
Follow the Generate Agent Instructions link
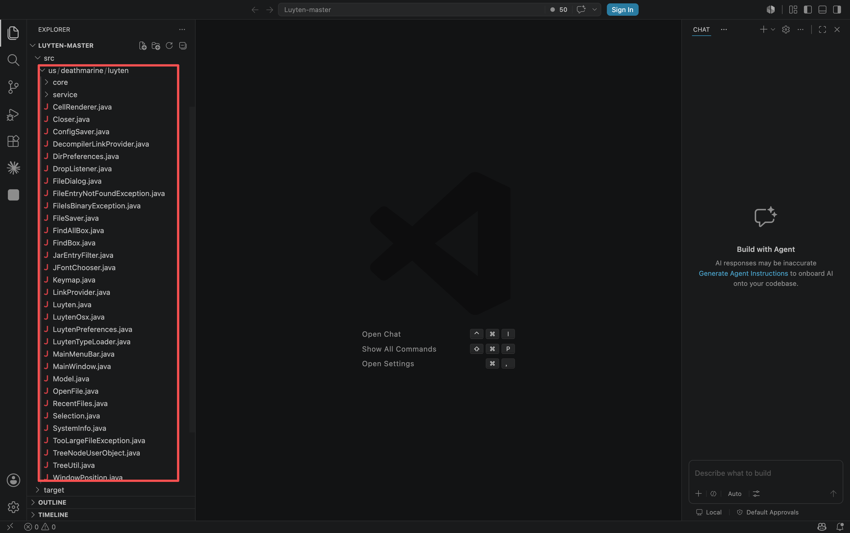[x=743, y=274]
